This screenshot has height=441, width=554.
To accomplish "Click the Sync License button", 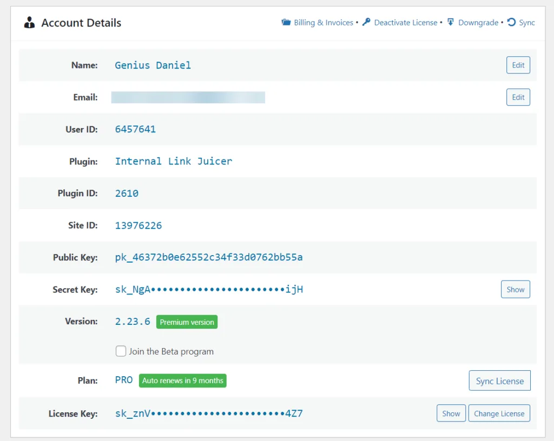I will click(499, 380).
